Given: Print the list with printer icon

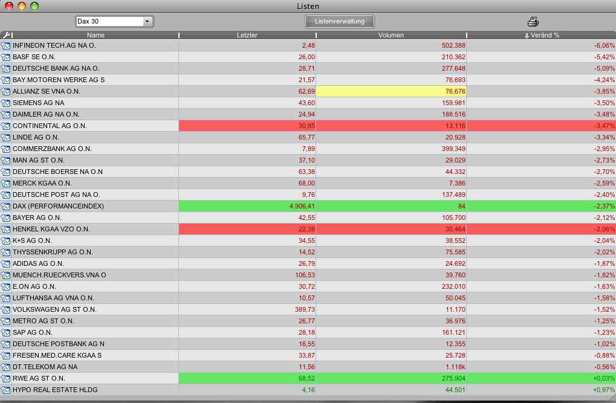Looking at the screenshot, I should pyautogui.click(x=533, y=22).
